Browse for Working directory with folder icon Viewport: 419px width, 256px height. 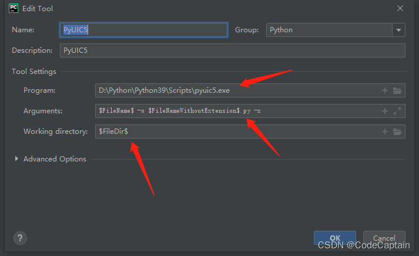click(397, 132)
